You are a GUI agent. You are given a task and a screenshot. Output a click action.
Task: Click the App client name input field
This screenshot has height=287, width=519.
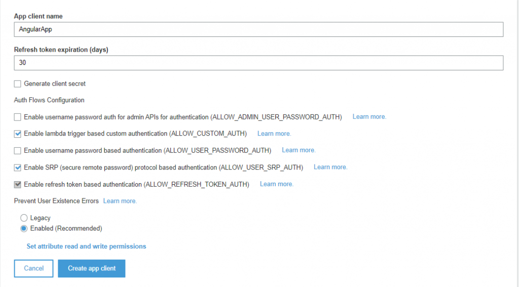coord(258,29)
